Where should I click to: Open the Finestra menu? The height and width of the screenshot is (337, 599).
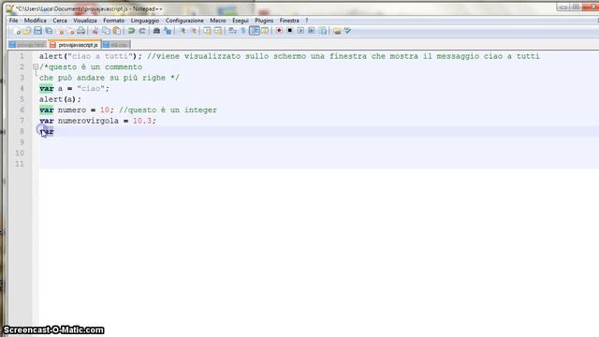[289, 21]
